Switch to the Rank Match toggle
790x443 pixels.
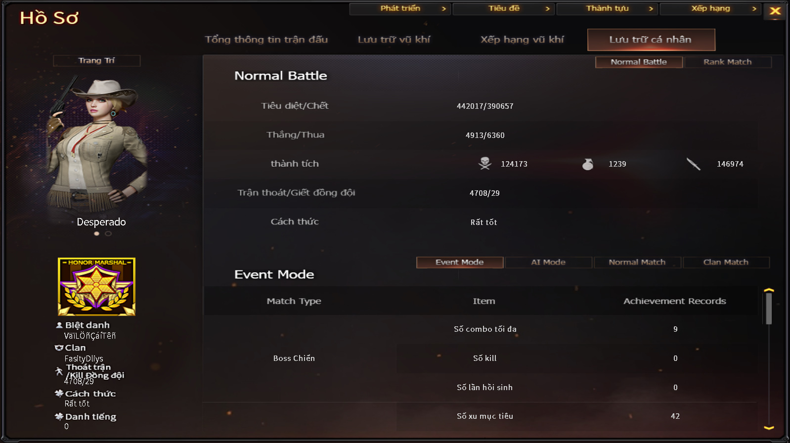pos(727,62)
